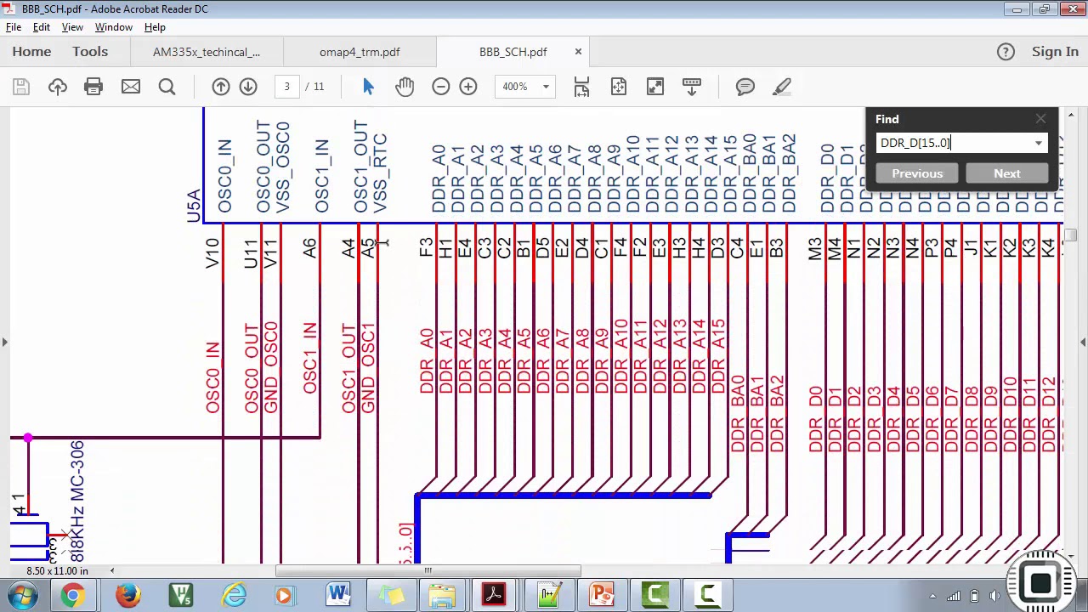Screen dimensions: 1088x612
Task: Open the search magnifier icon in toolbar
Action: tap(167, 87)
